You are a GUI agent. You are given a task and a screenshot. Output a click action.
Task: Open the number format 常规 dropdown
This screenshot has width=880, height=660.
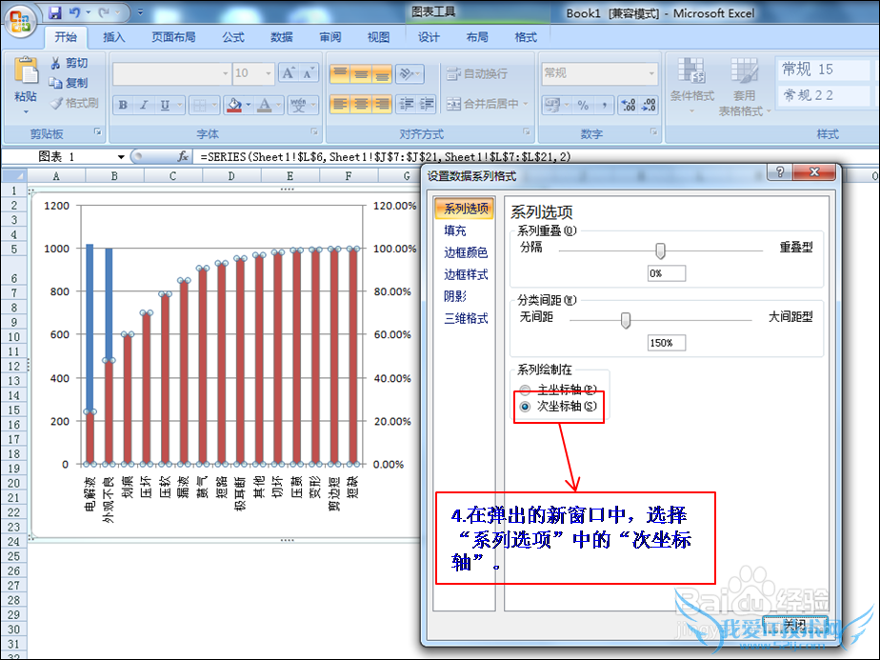click(x=651, y=73)
